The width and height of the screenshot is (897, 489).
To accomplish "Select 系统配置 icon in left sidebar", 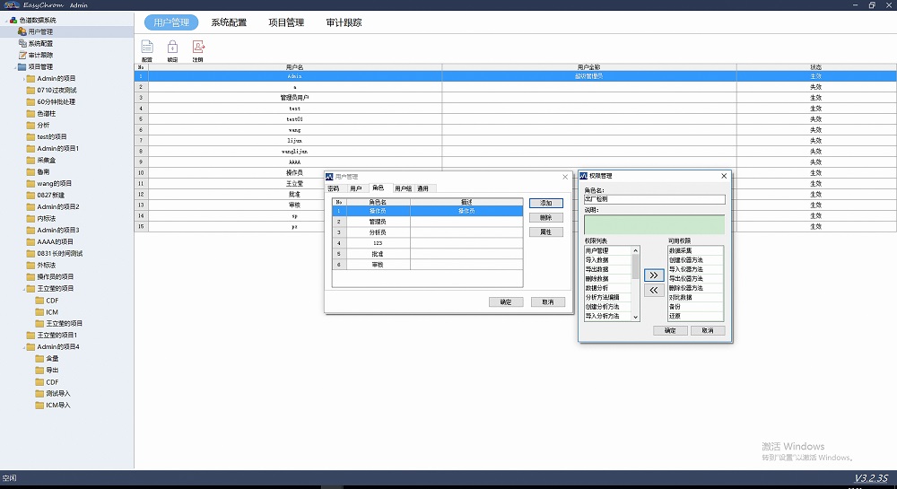I will 22,43.
